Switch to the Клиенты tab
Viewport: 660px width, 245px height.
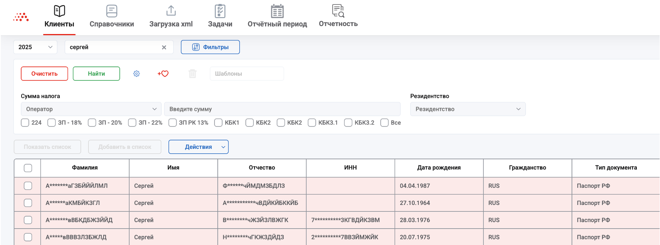tap(59, 17)
